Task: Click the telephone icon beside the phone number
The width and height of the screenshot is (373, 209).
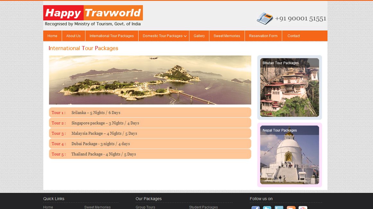Action: 264,18
